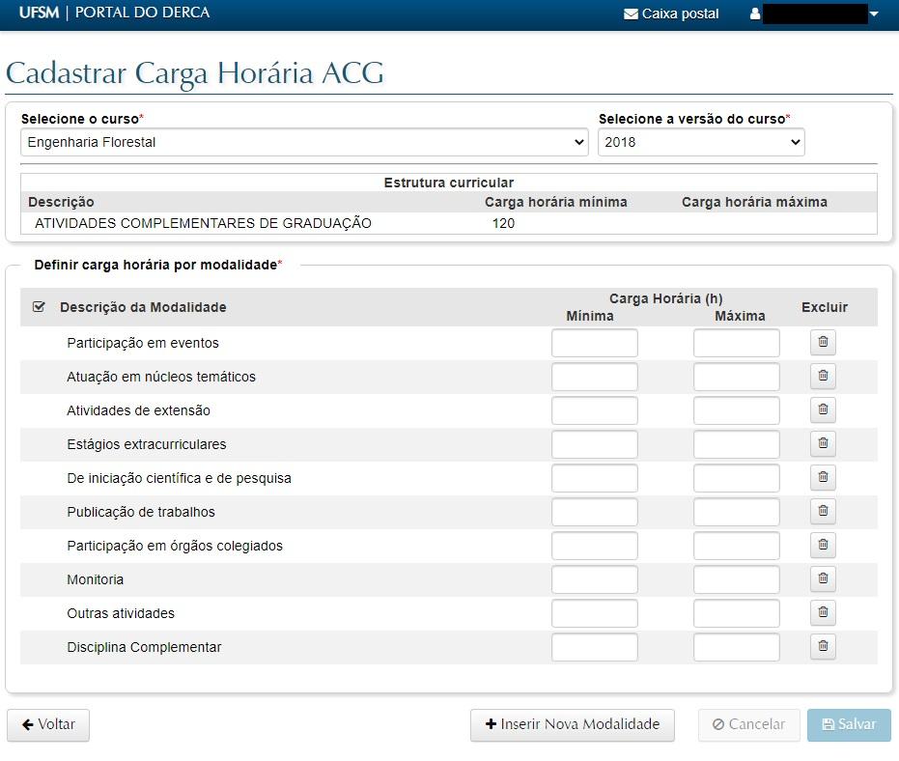Select Mínima field for Atuação em núcleos temáticos
The height and width of the screenshot is (761, 899).
tap(594, 377)
